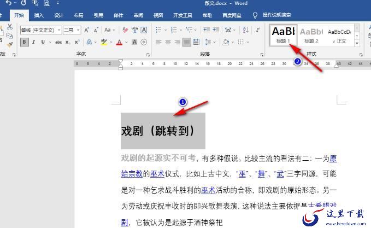The height and width of the screenshot is (228, 371).
Task: Sort text with the A-Z icon
Action: click(245, 30)
